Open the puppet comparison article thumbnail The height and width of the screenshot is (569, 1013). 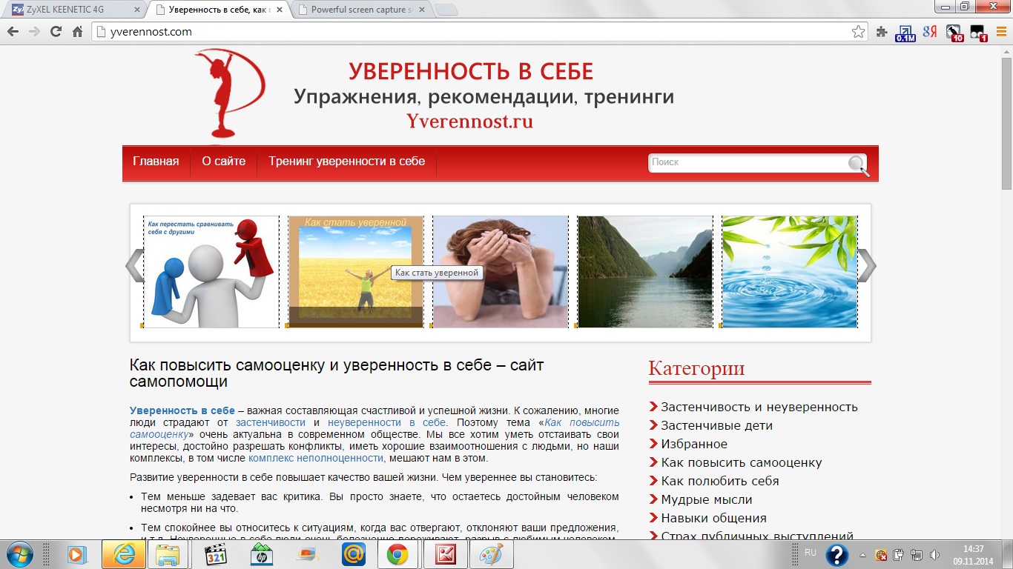point(211,271)
